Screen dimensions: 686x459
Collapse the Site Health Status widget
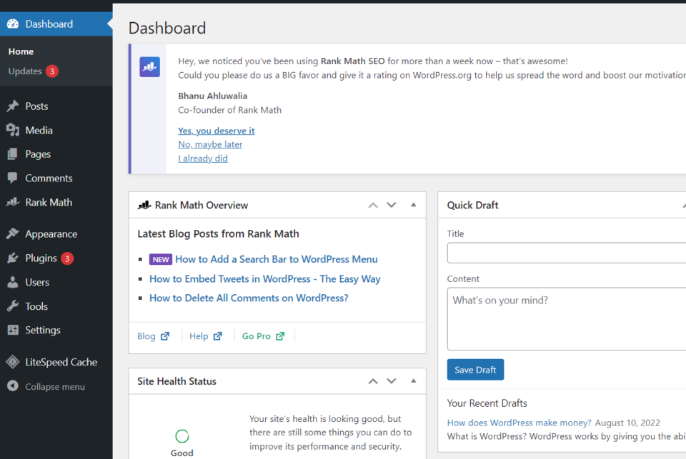[x=413, y=381]
